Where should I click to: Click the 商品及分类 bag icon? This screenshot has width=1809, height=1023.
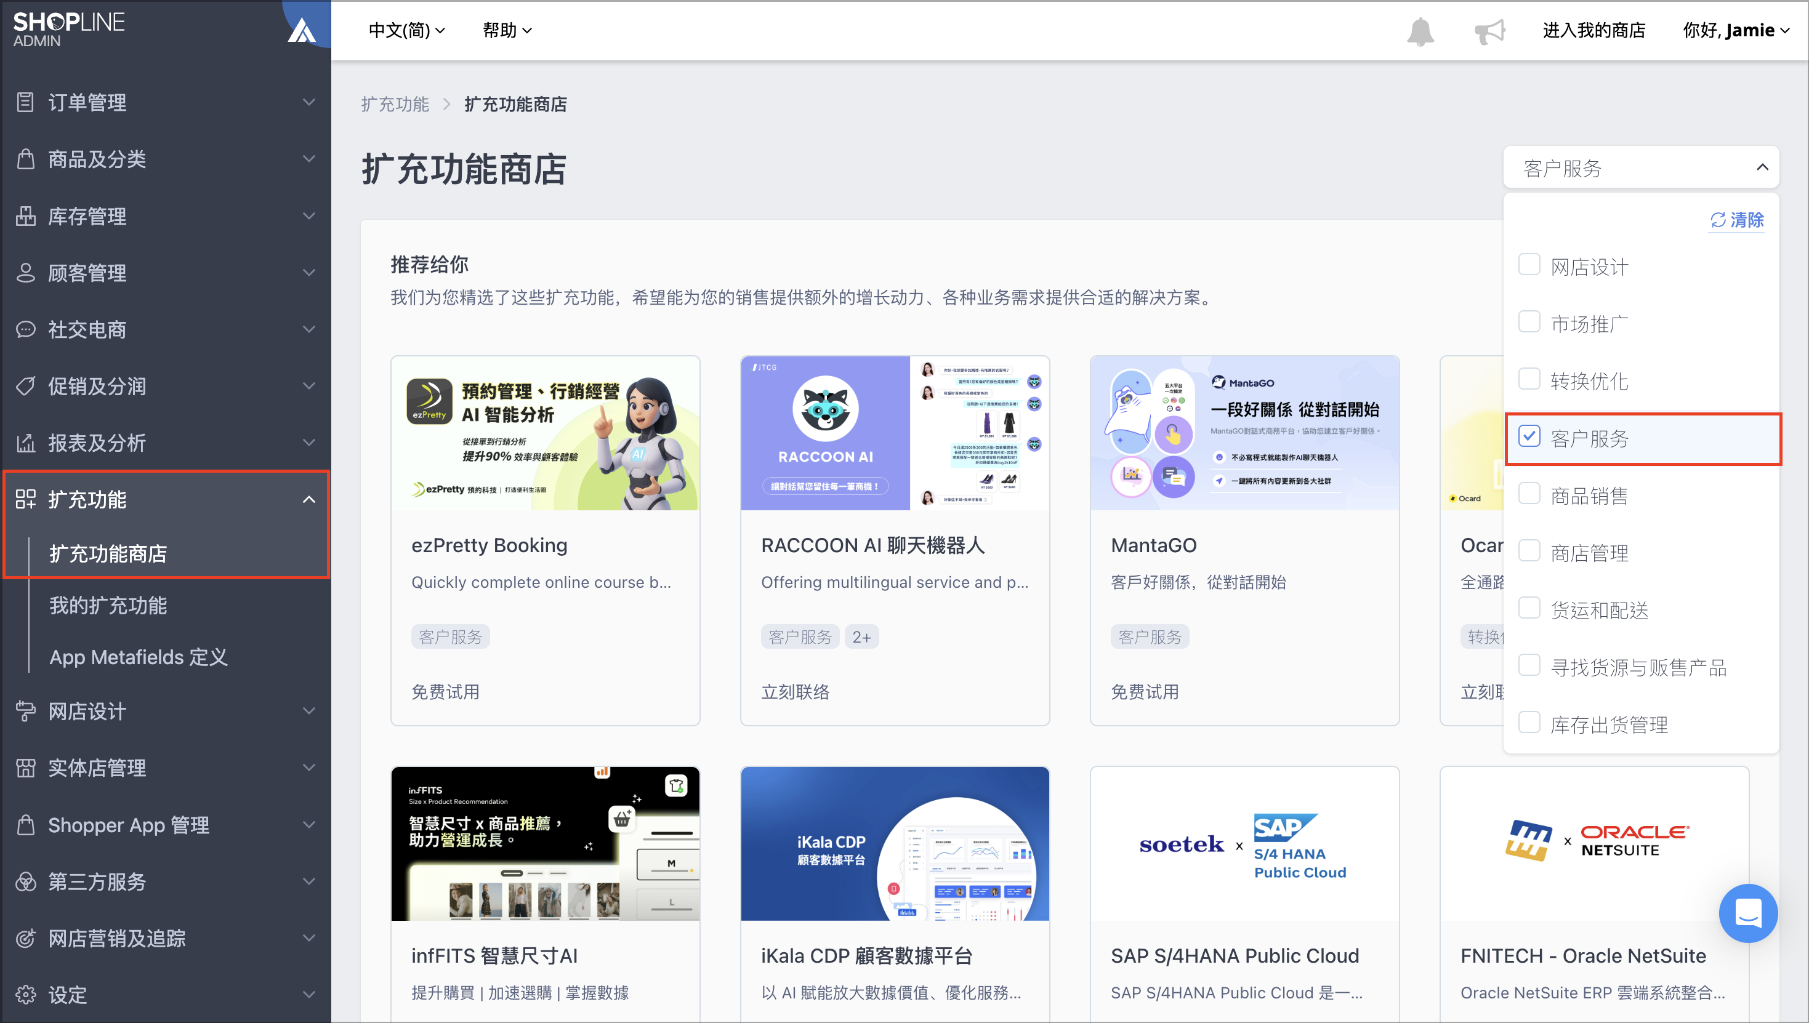click(x=25, y=159)
